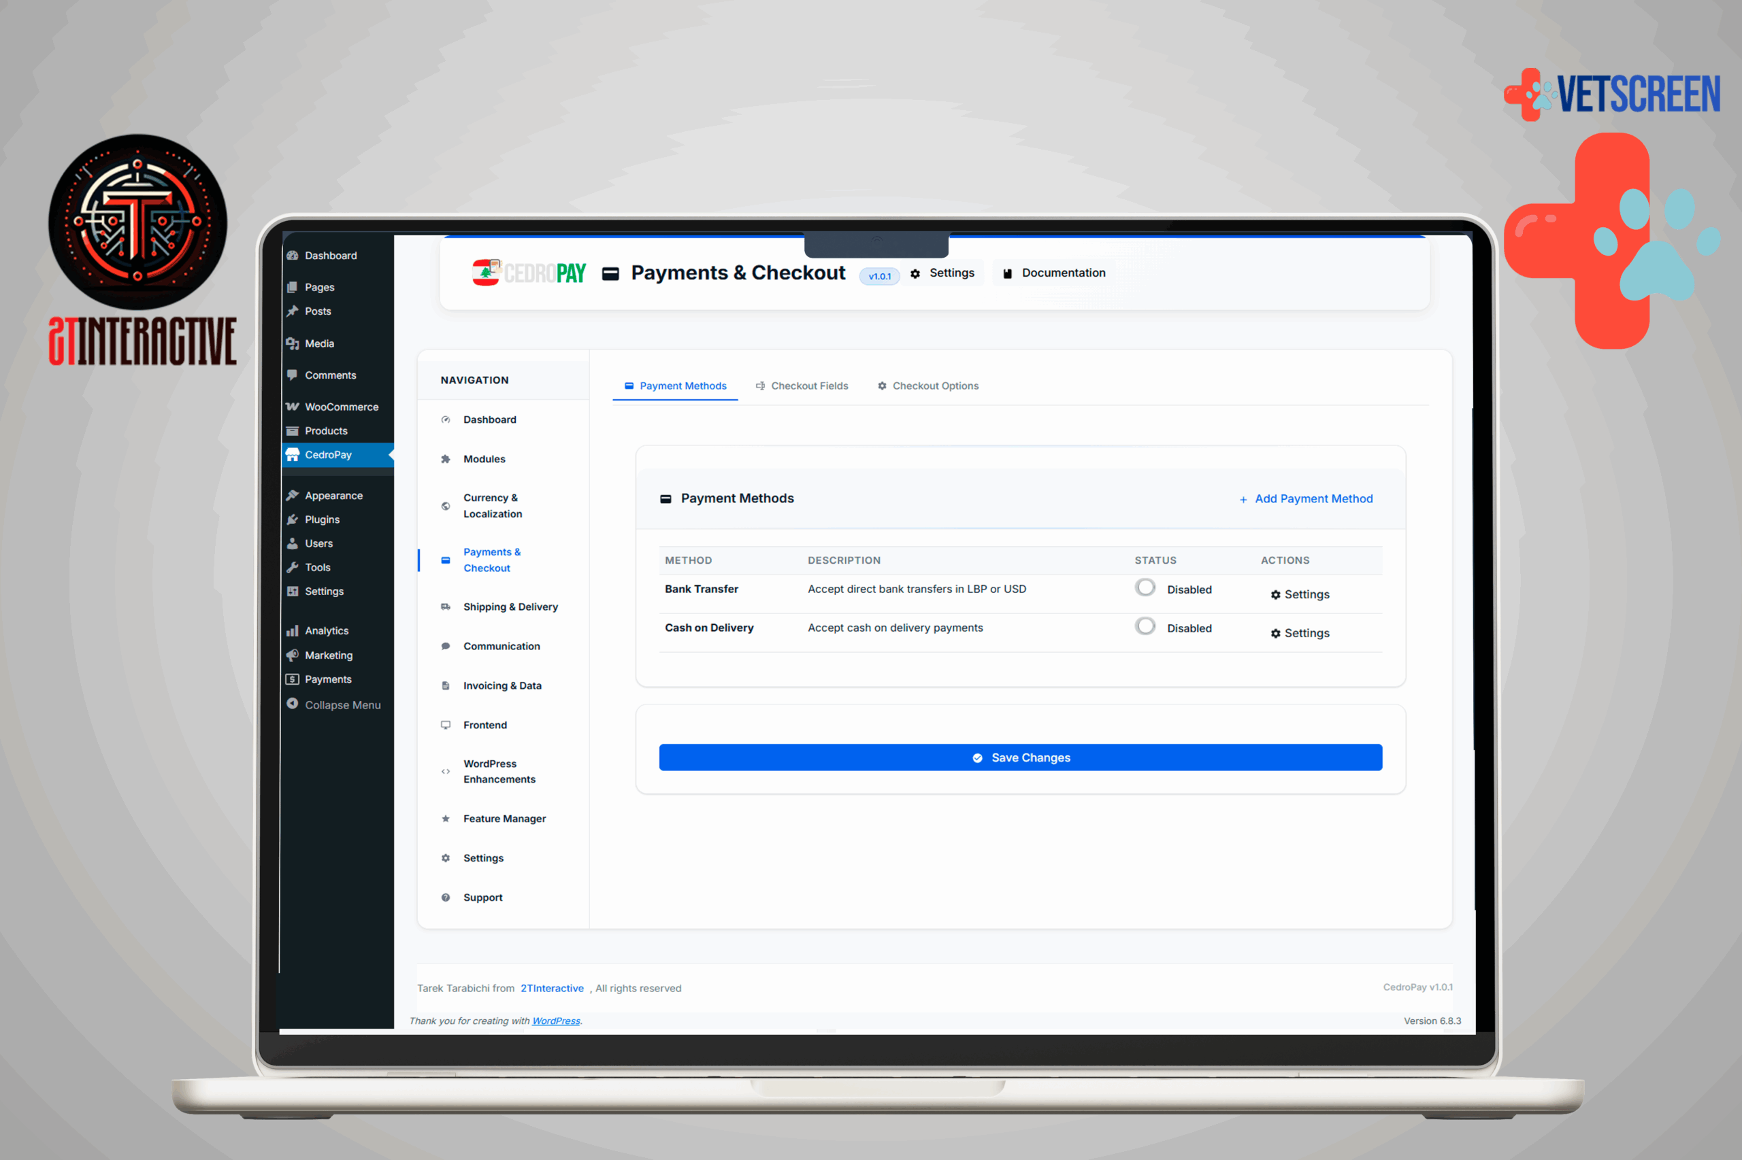The height and width of the screenshot is (1160, 1742).
Task: Click the Feature Manager star icon
Action: click(x=446, y=818)
